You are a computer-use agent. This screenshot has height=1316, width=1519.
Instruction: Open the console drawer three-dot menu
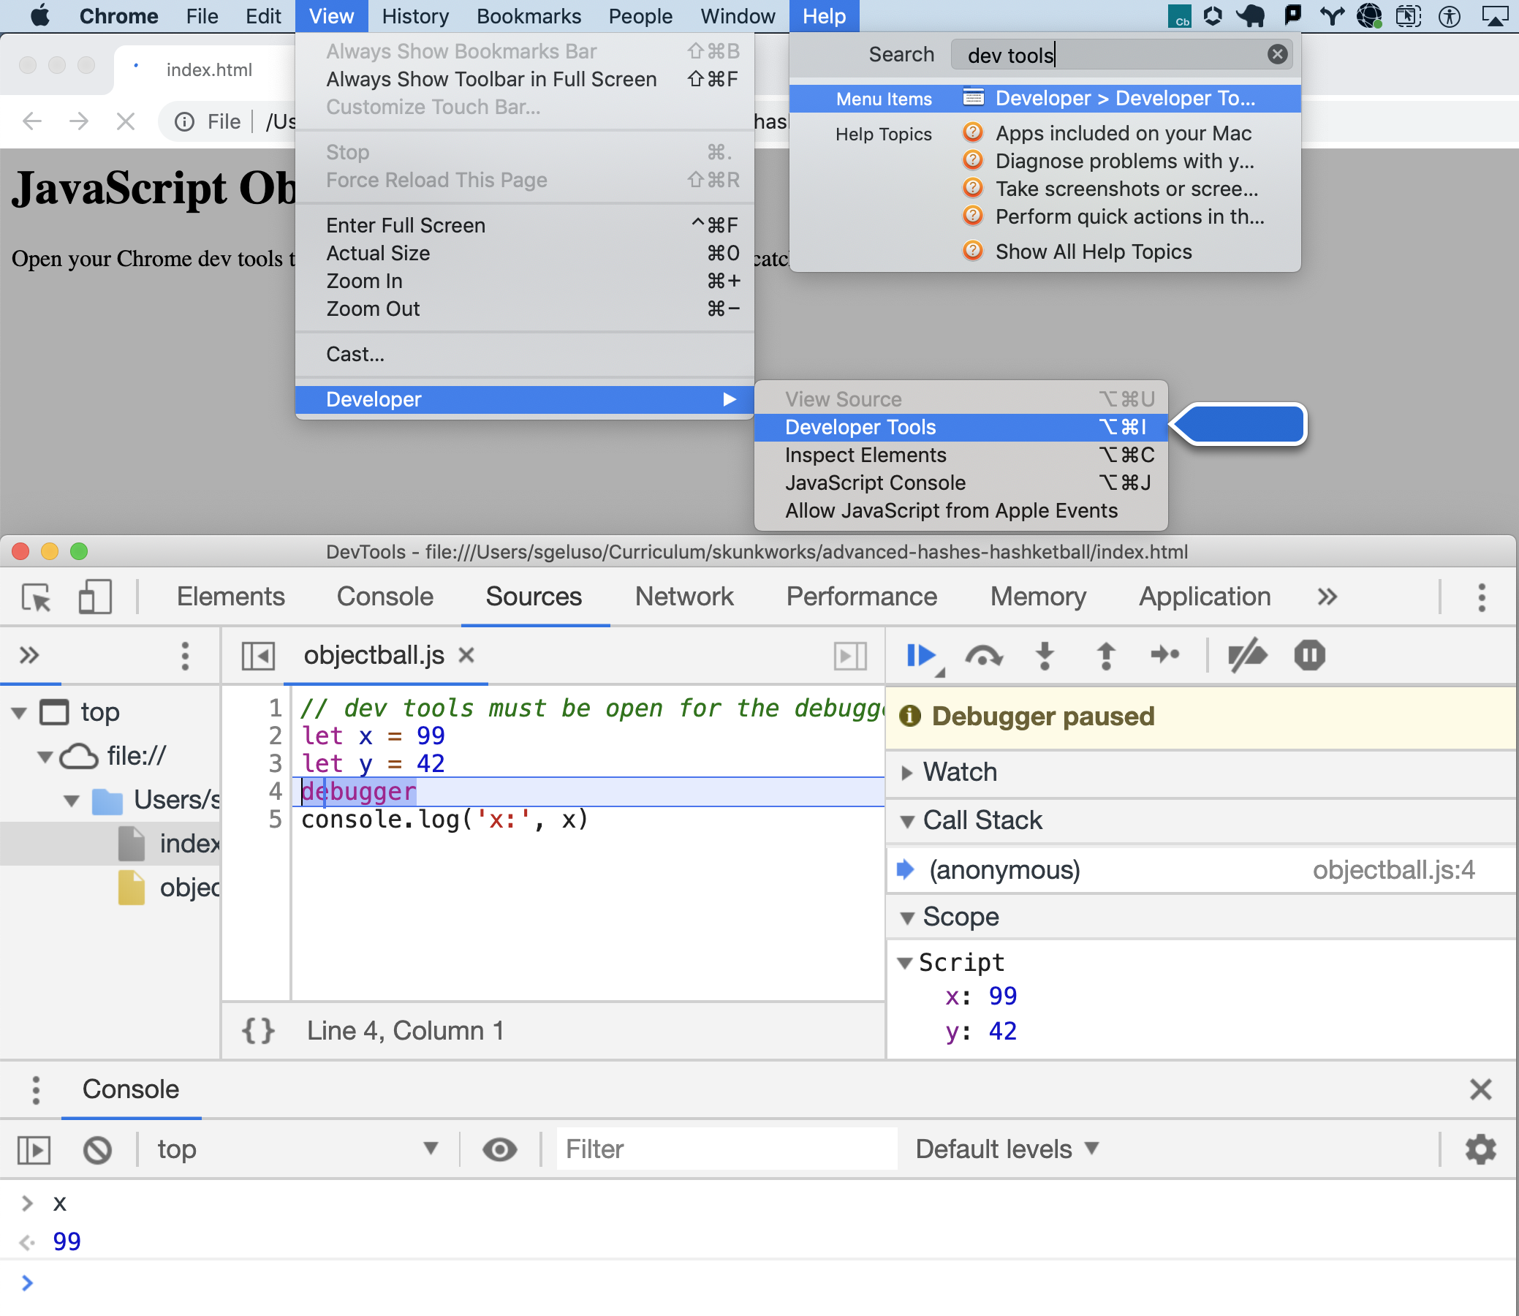coord(36,1091)
